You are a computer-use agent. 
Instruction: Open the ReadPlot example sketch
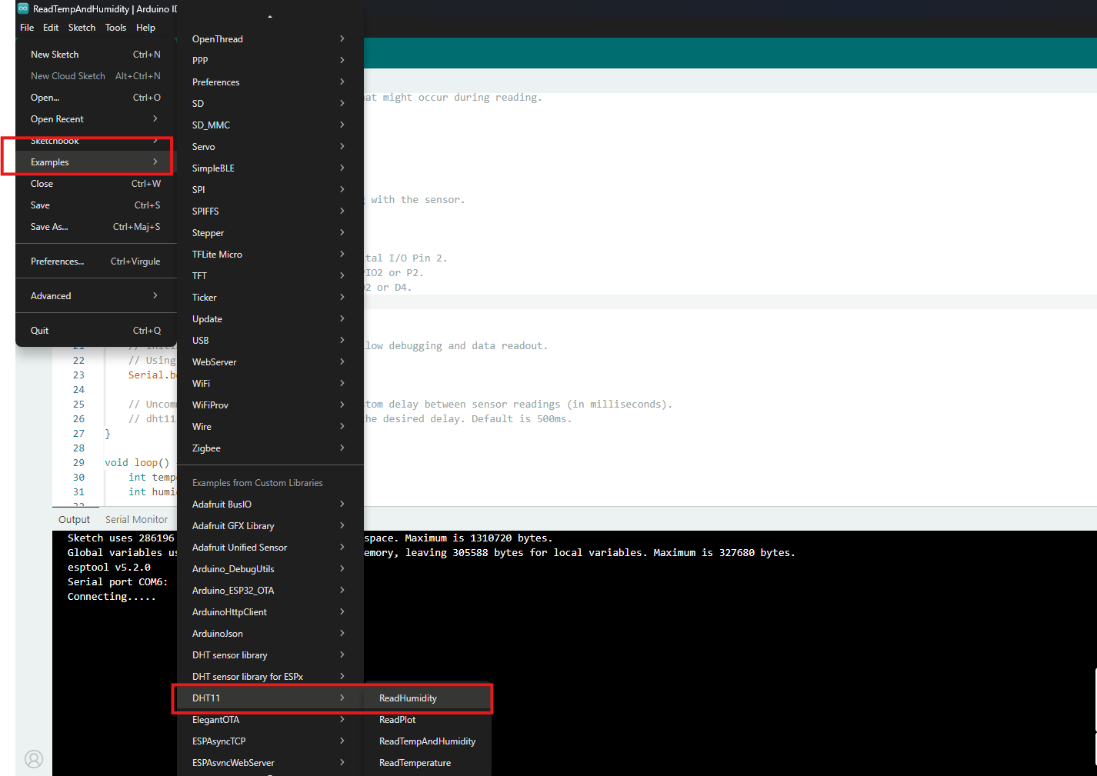coord(428,720)
